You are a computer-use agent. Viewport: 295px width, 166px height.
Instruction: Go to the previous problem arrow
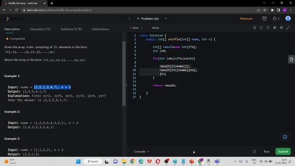(130, 18)
